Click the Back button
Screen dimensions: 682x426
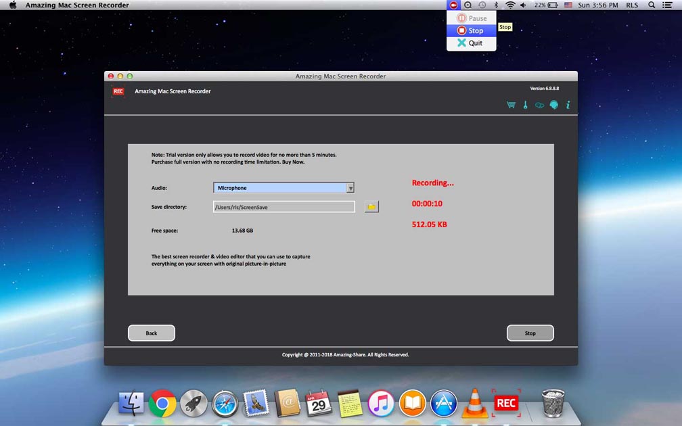pos(152,333)
